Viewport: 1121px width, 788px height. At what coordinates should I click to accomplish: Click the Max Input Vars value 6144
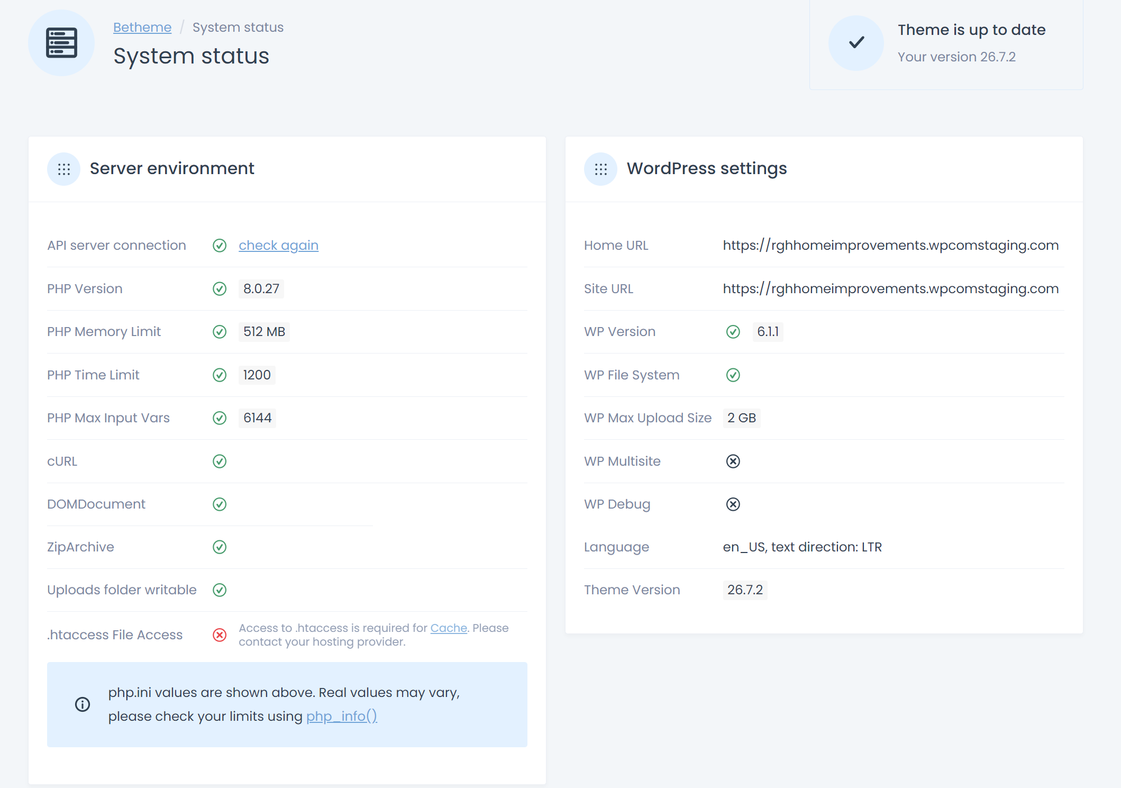(x=257, y=418)
